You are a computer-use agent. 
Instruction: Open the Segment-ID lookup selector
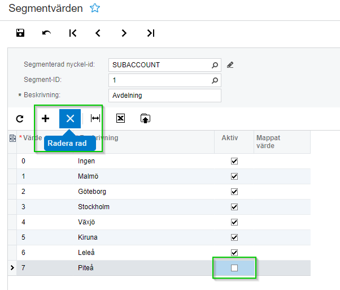(x=215, y=80)
